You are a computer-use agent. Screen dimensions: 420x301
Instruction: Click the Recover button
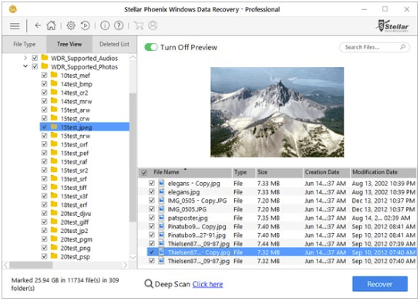click(x=380, y=284)
